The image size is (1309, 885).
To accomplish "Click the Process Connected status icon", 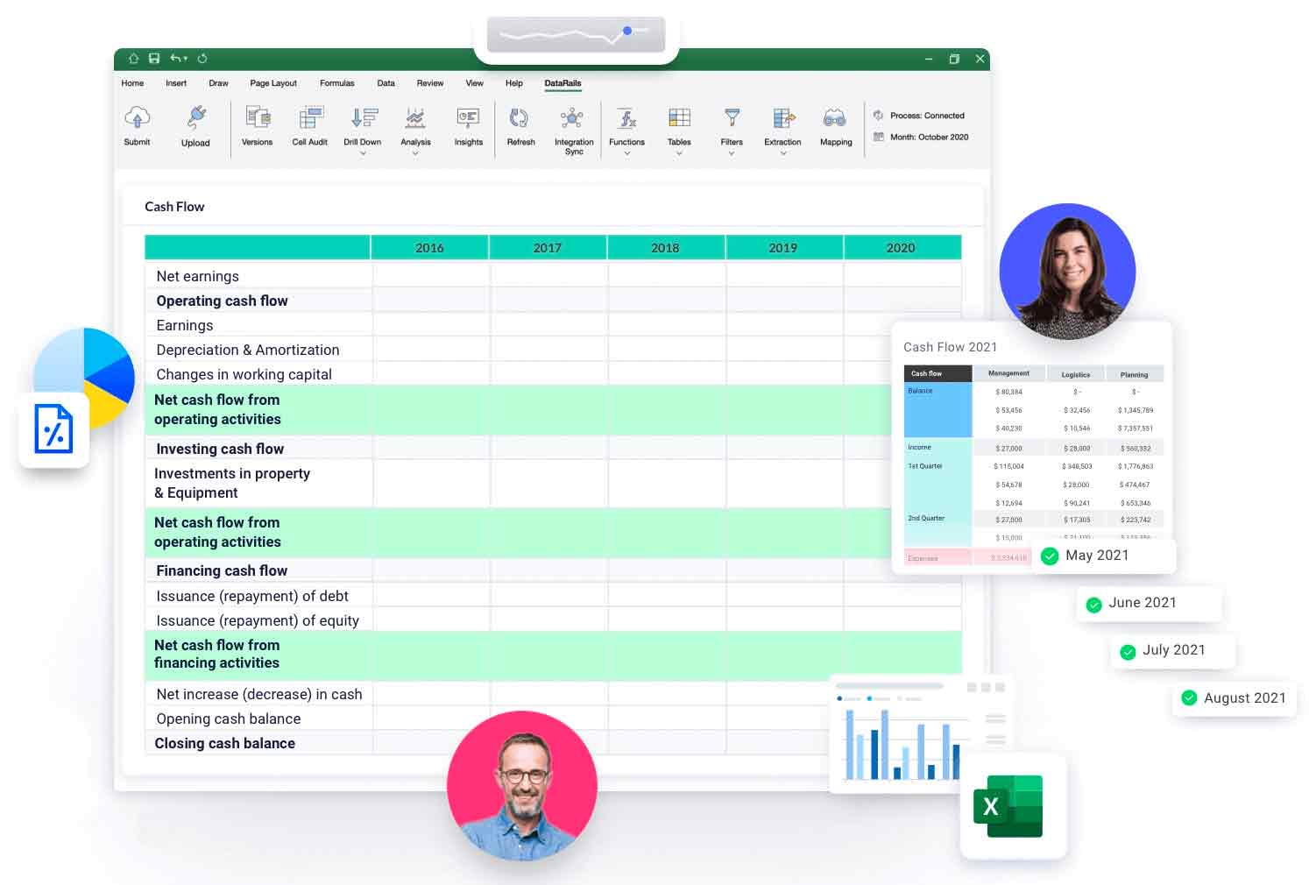I will coord(878,115).
